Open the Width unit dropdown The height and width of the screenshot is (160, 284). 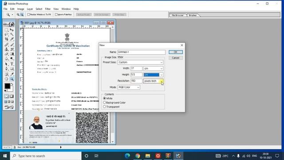tap(153, 68)
